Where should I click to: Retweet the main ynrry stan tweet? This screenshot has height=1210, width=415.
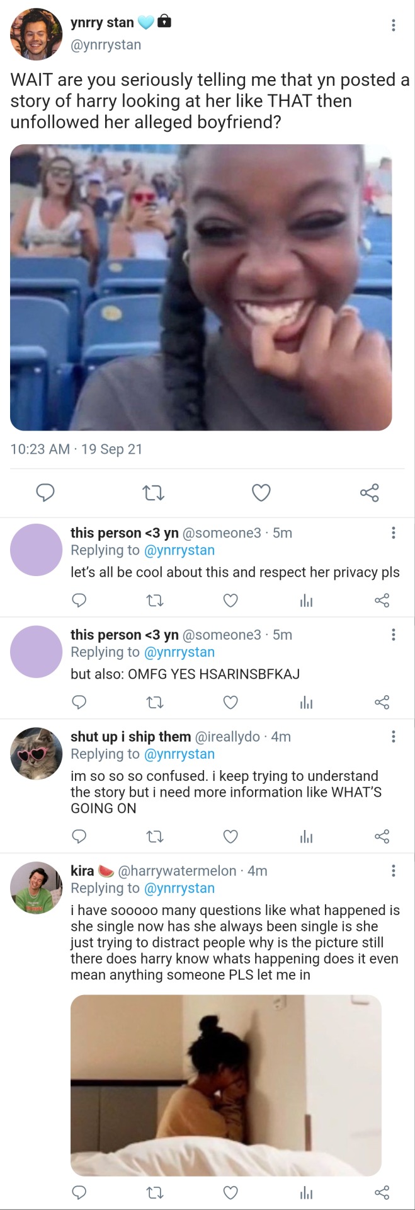153,493
